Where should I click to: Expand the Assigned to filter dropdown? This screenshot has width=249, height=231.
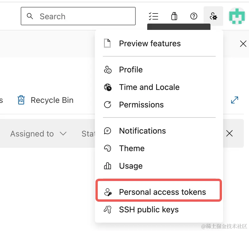tap(39, 134)
